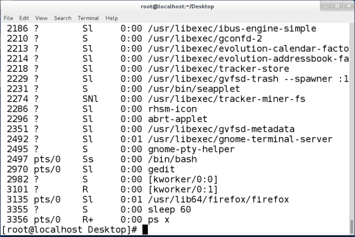
Task: Open the View menu
Action: 41,18
